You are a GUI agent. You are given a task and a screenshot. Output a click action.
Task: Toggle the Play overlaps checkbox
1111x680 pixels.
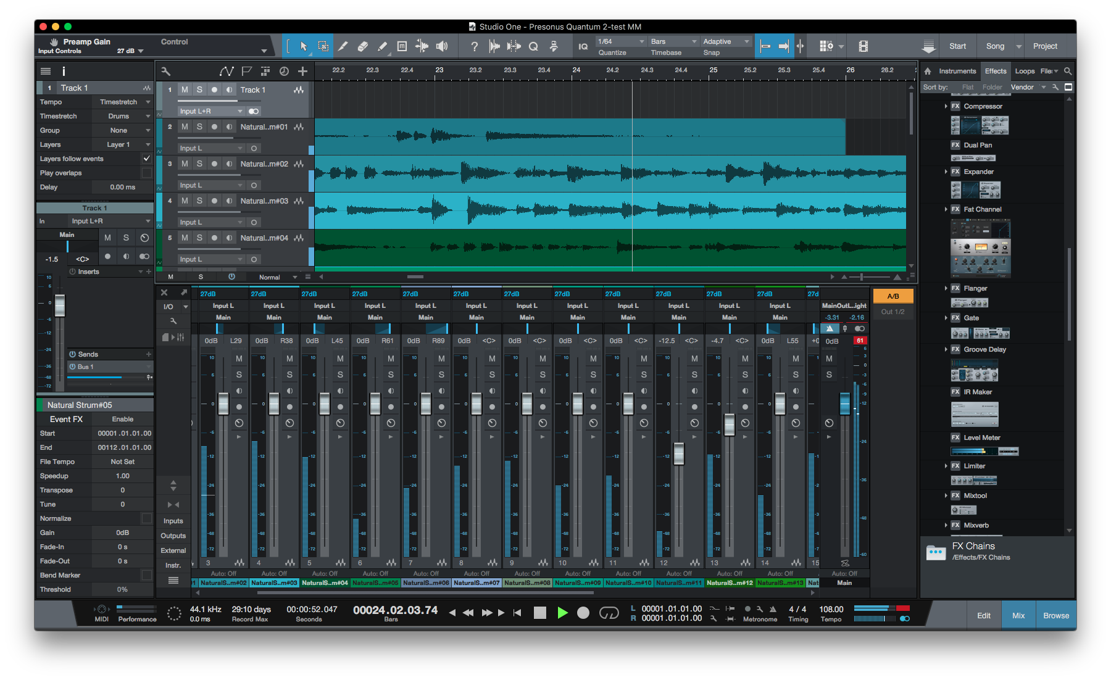click(x=146, y=173)
